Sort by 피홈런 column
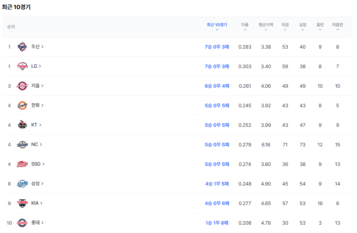 (337, 27)
